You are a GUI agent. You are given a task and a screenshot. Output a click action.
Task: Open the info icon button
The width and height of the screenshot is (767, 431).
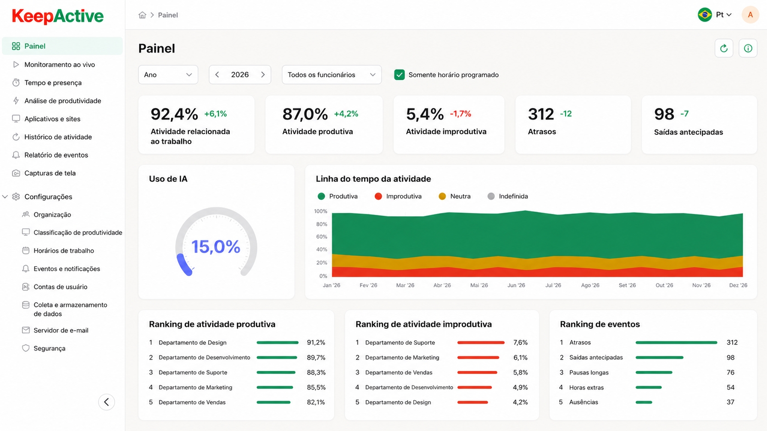click(748, 48)
